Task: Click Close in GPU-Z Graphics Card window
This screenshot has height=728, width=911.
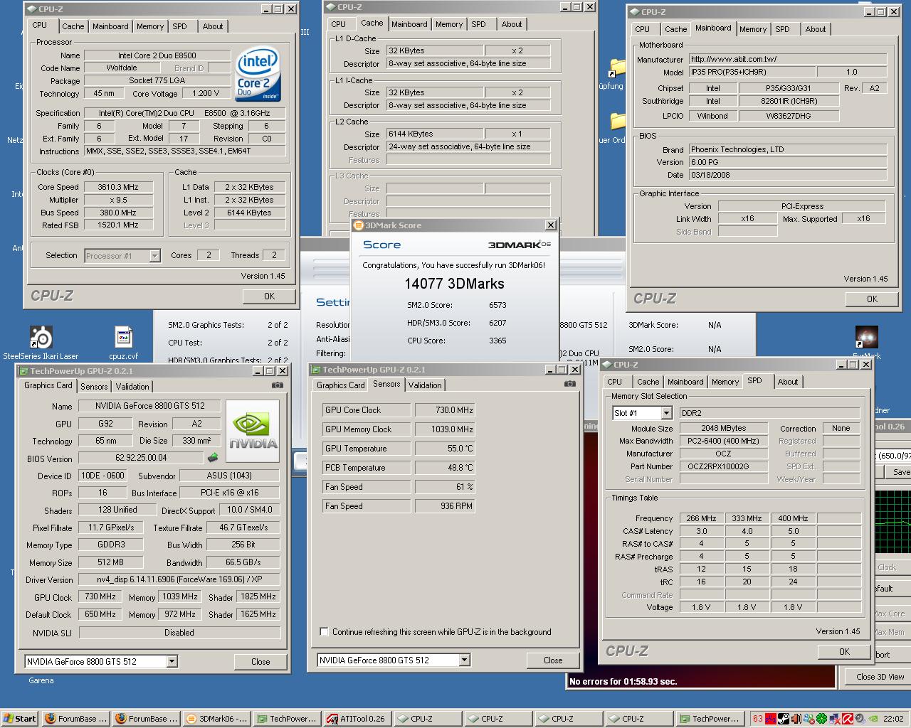Action: [x=260, y=662]
